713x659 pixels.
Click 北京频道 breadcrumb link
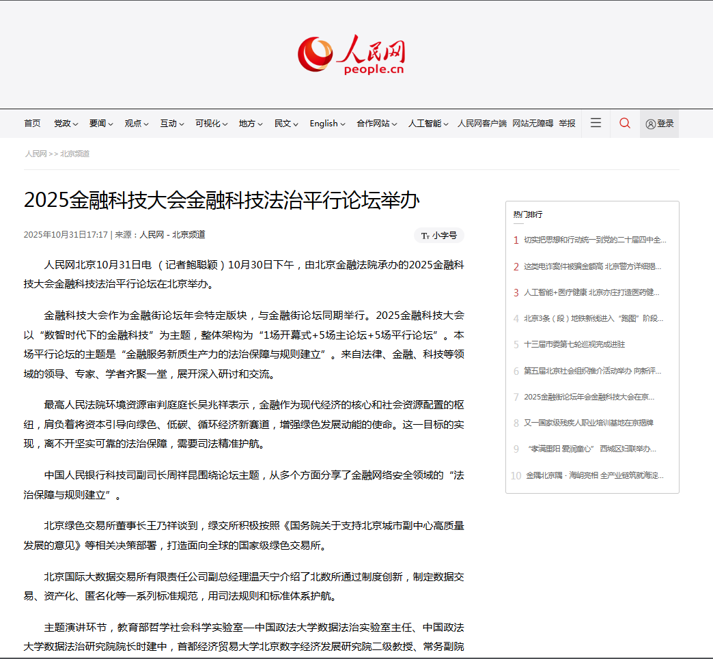[74, 154]
